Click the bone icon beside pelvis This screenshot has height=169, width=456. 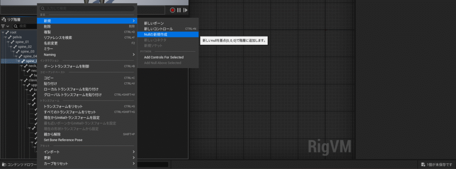(x=10, y=37)
